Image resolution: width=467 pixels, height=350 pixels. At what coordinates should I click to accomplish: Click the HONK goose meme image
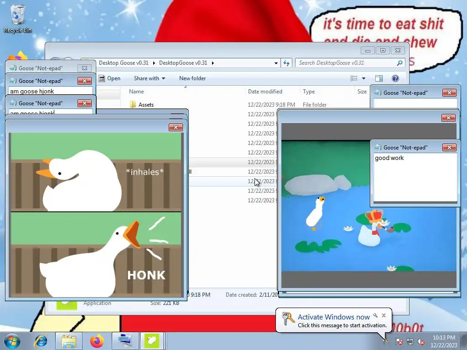(x=96, y=215)
